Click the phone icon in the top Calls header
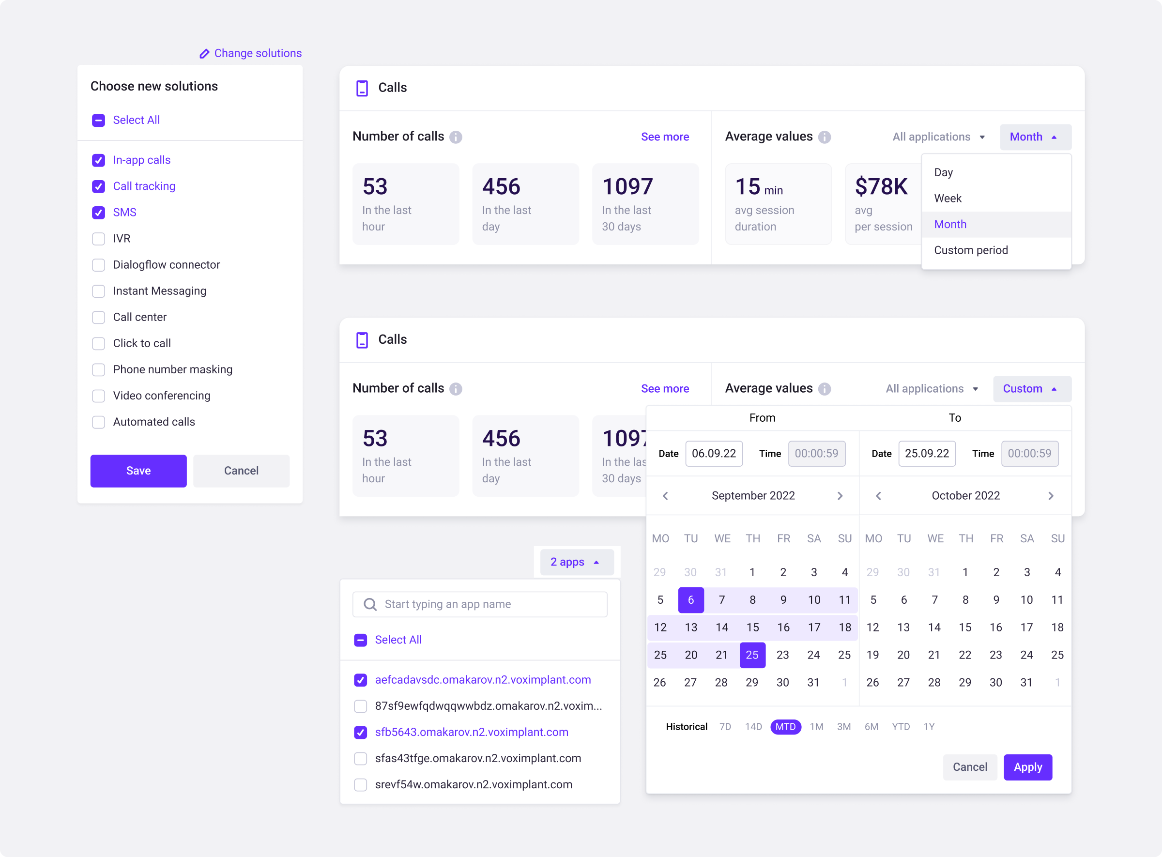Image resolution: width=1162 pixels, height=857 pixels. click(x=362, y=88)
